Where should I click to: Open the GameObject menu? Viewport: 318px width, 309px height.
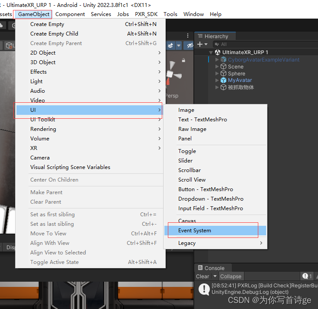(33, 14)
